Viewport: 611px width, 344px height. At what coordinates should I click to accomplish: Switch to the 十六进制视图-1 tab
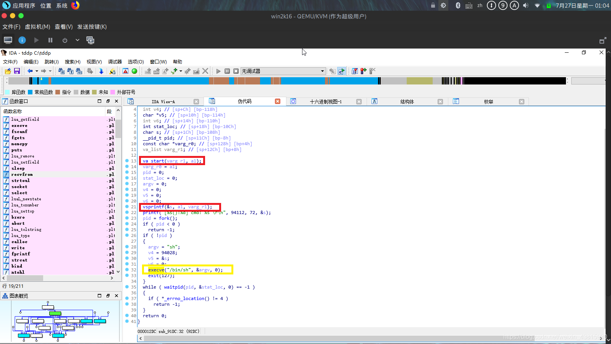tap(326, 102)
